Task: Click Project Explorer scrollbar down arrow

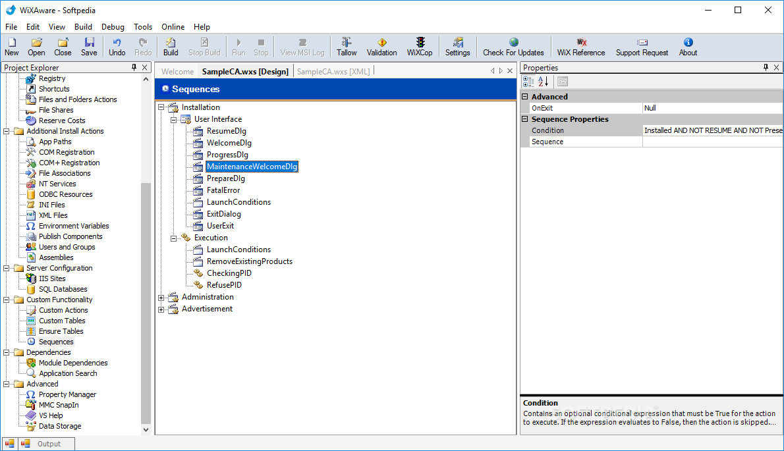Action: (146, 429)
